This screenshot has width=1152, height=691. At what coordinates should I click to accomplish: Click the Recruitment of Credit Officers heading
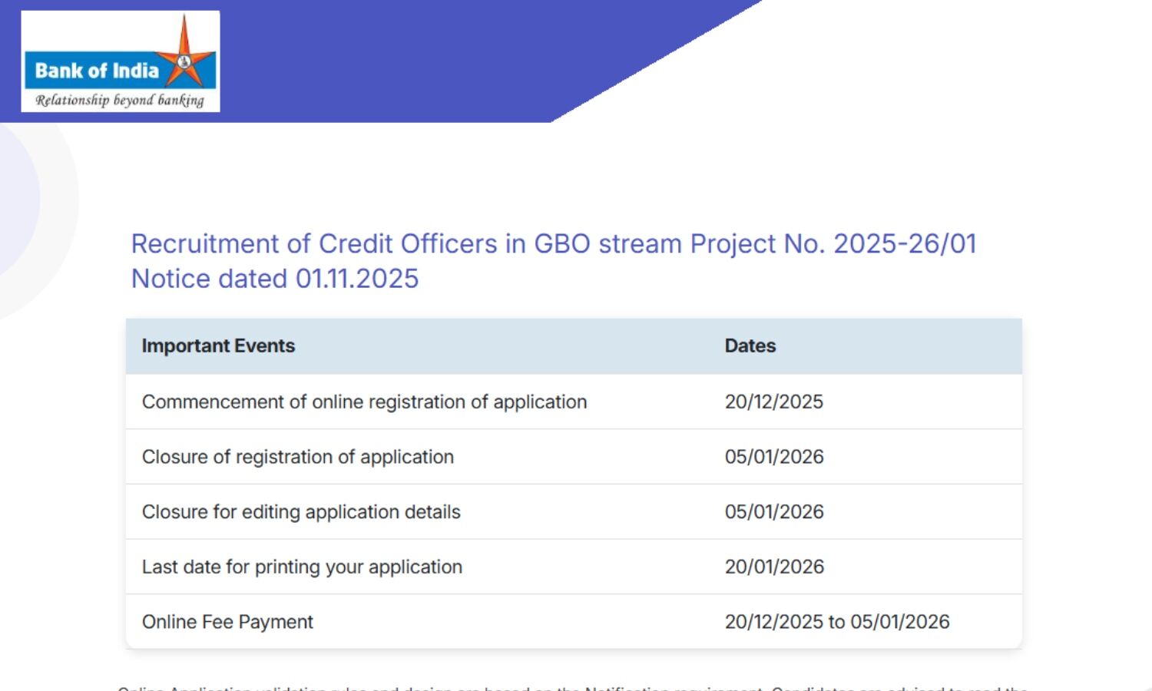[x=553, y=243]
